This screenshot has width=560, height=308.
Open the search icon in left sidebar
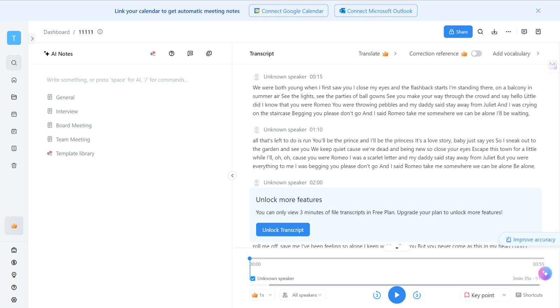click(14, 63)
